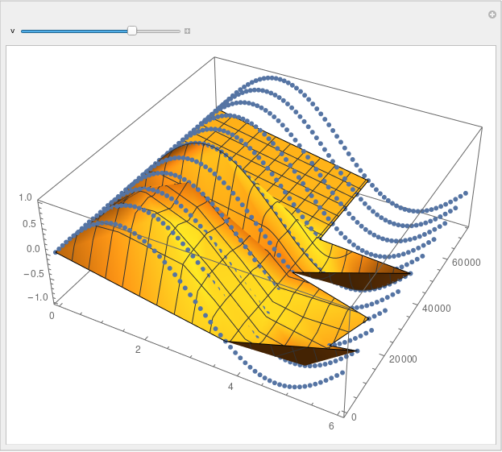The width and height of the screenshot is (502, 452).
Task: Expand v slider controls with plus icon
Action: pos(187,31)
